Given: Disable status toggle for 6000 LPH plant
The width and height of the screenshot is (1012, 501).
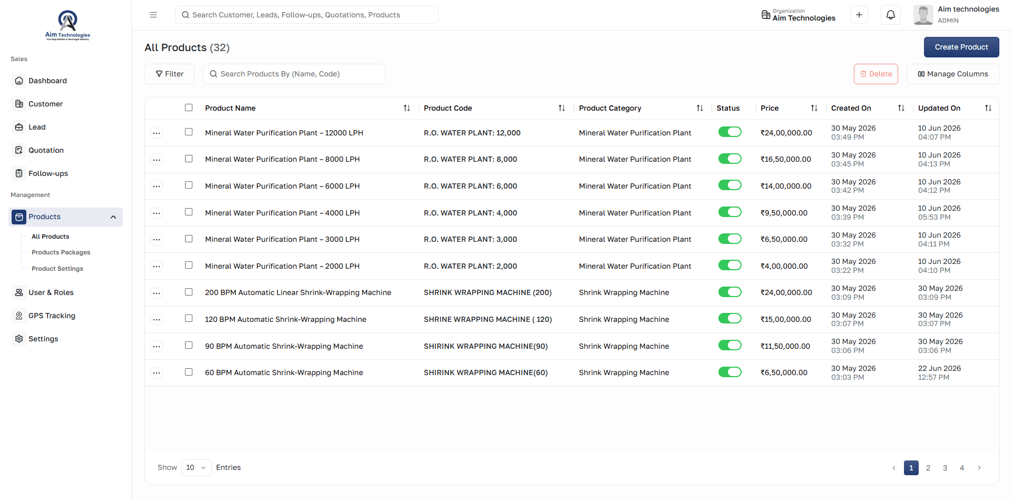Looking at the screenshot, I should coord(730,185).
